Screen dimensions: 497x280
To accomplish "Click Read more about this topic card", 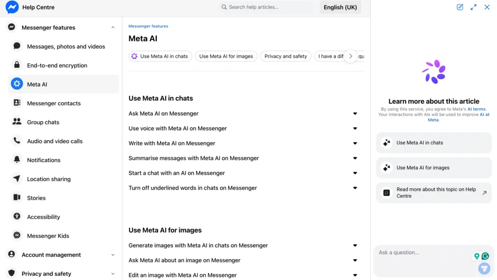I will [433, 193].
